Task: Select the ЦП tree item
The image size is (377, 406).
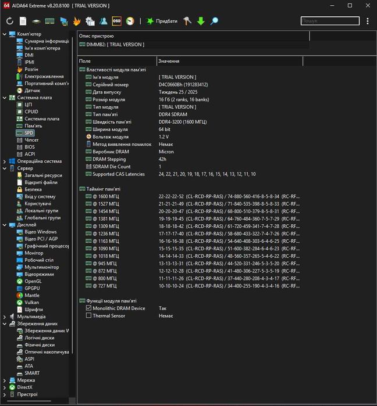Action: coord(24,105)
